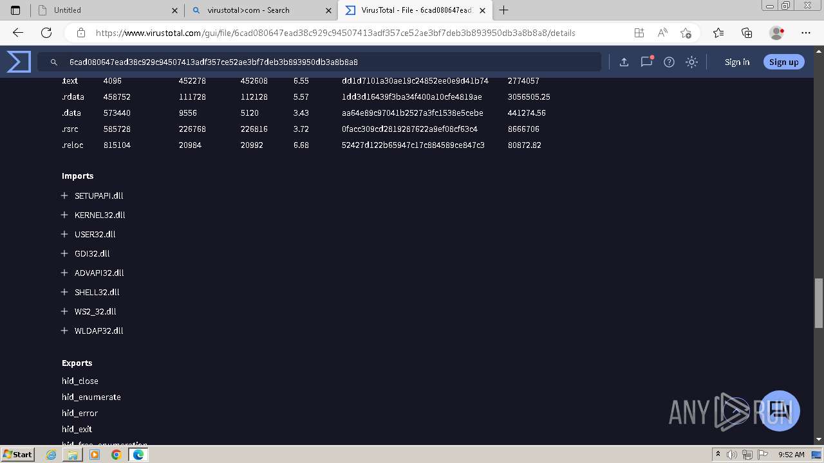Close the virustotal>com Search tab

329,10
